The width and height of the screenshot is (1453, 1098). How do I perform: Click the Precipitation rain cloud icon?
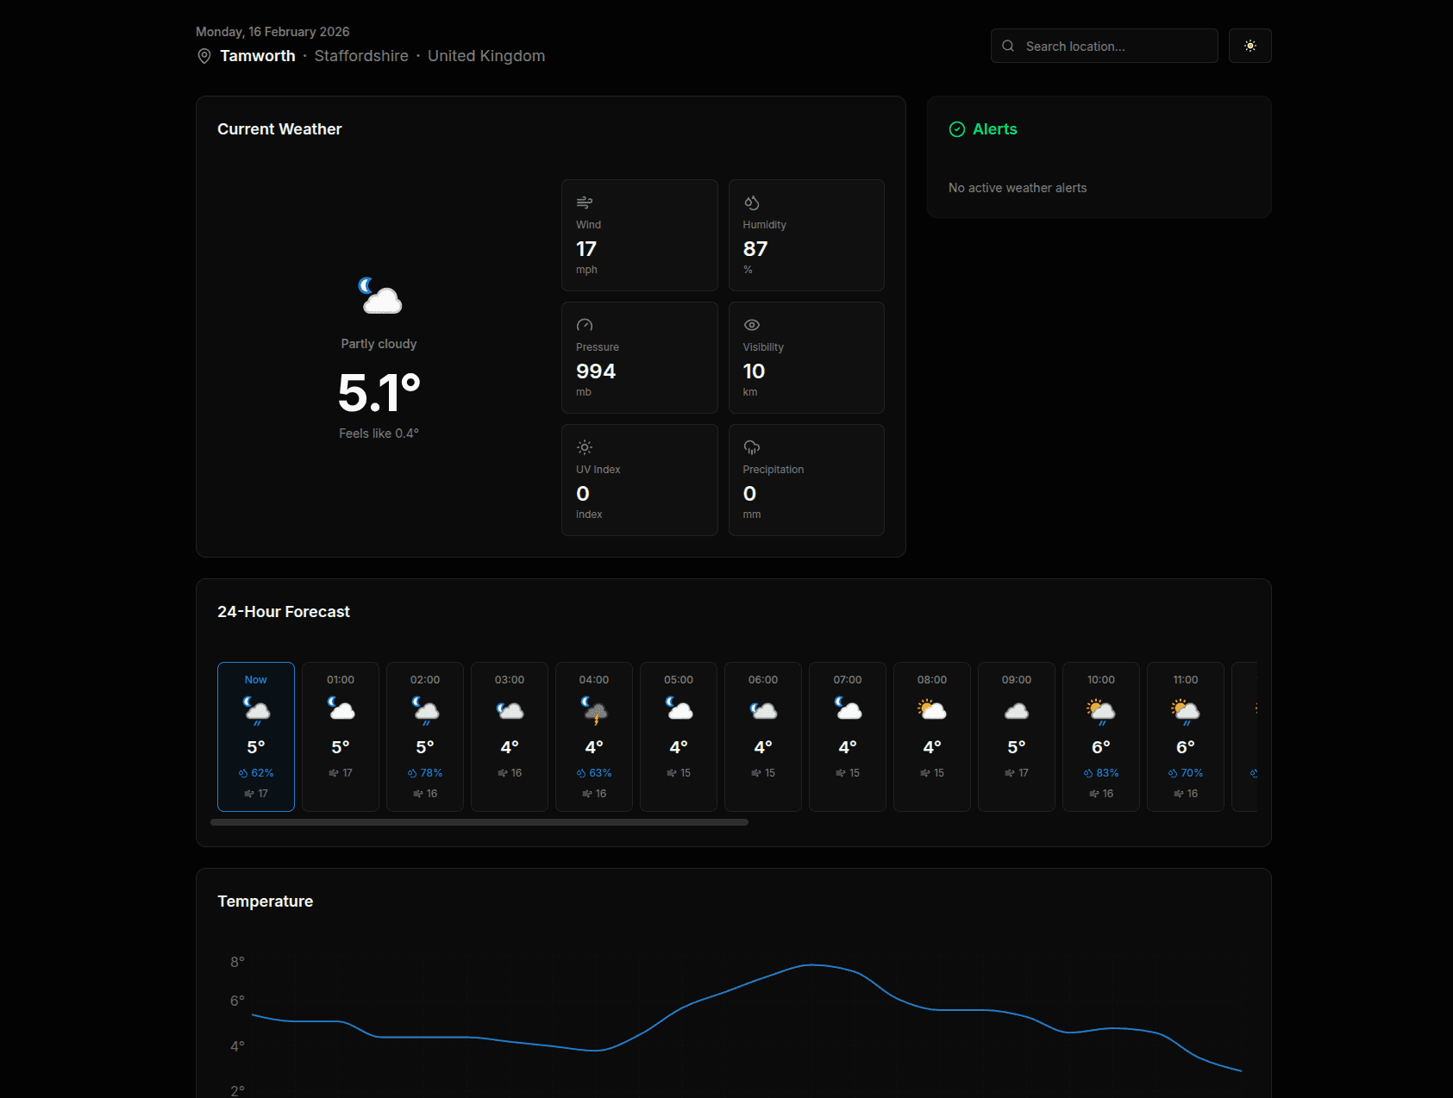751,447
